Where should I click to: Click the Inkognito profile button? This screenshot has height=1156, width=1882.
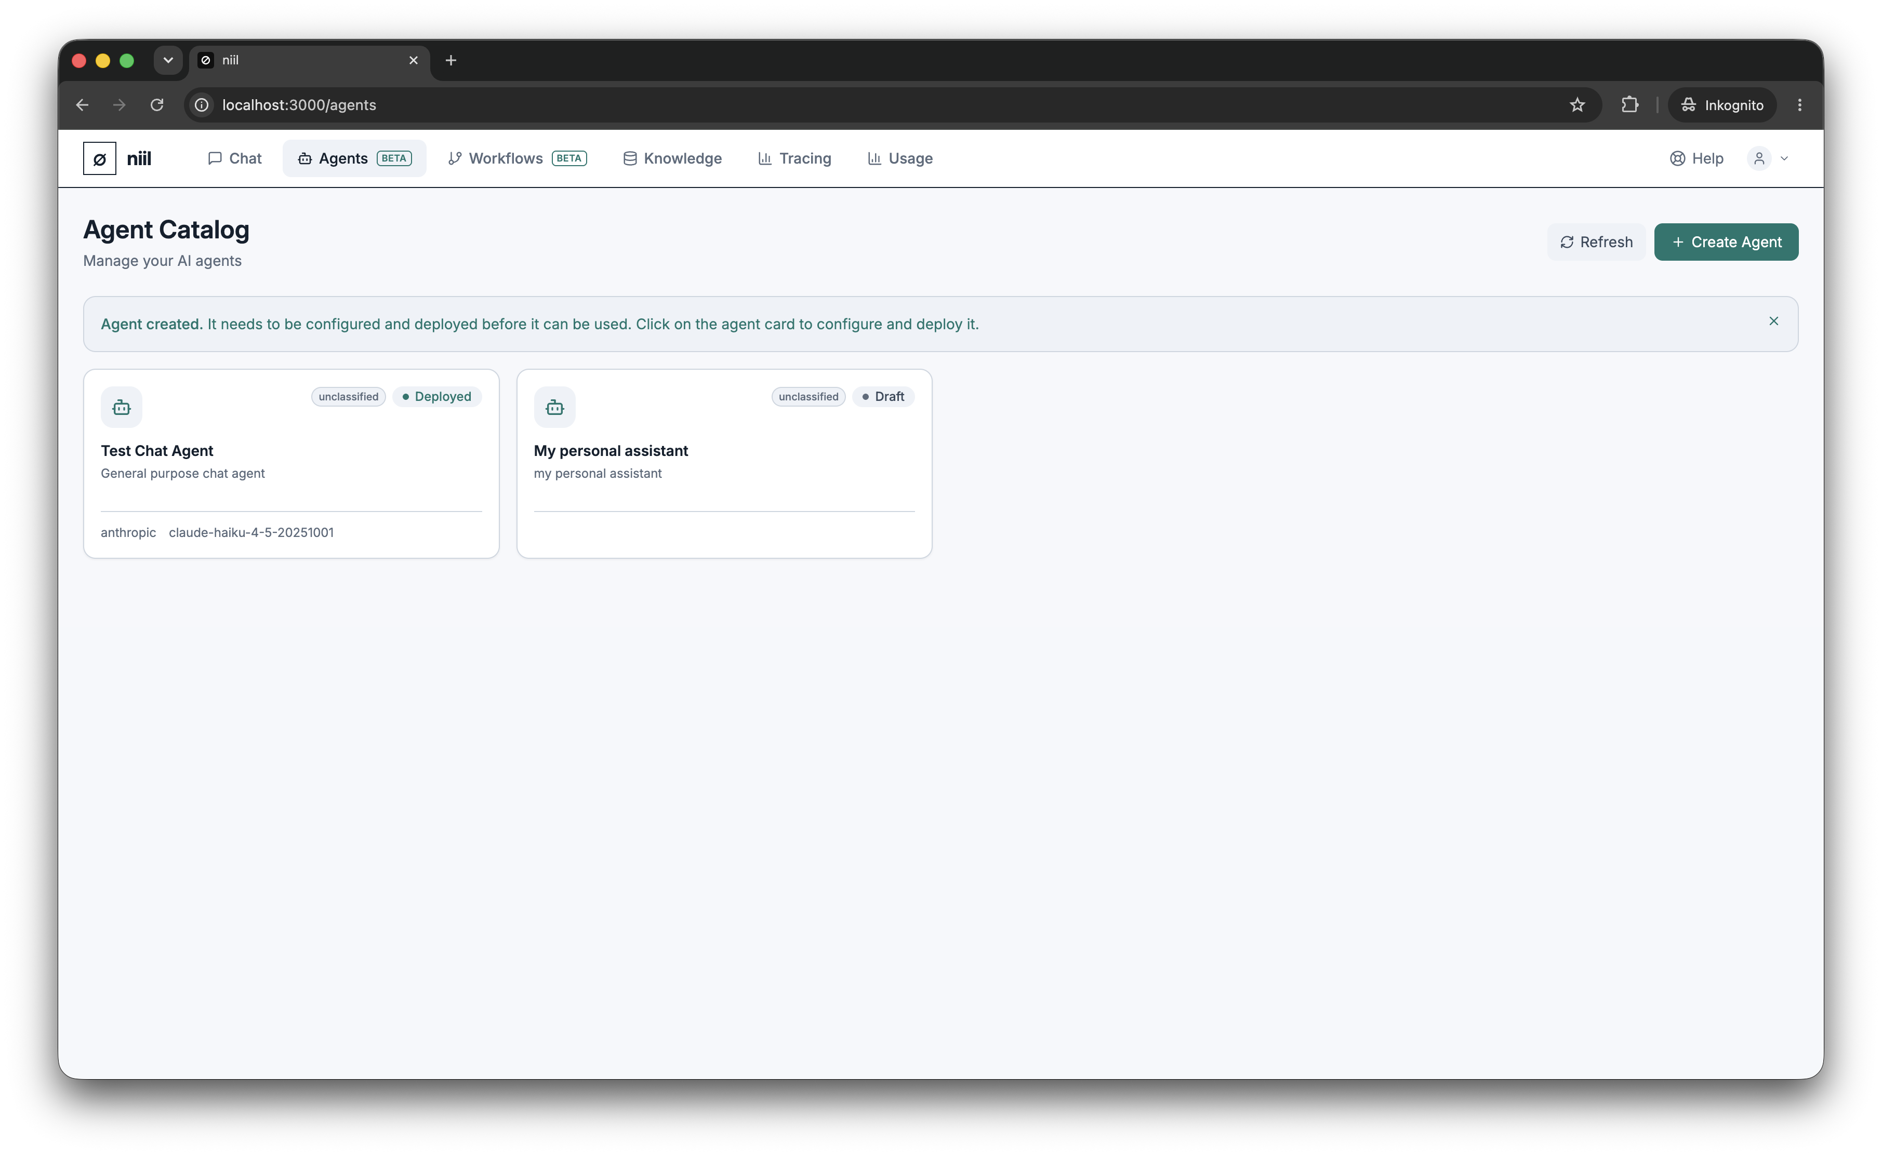tap(1721, 105)
